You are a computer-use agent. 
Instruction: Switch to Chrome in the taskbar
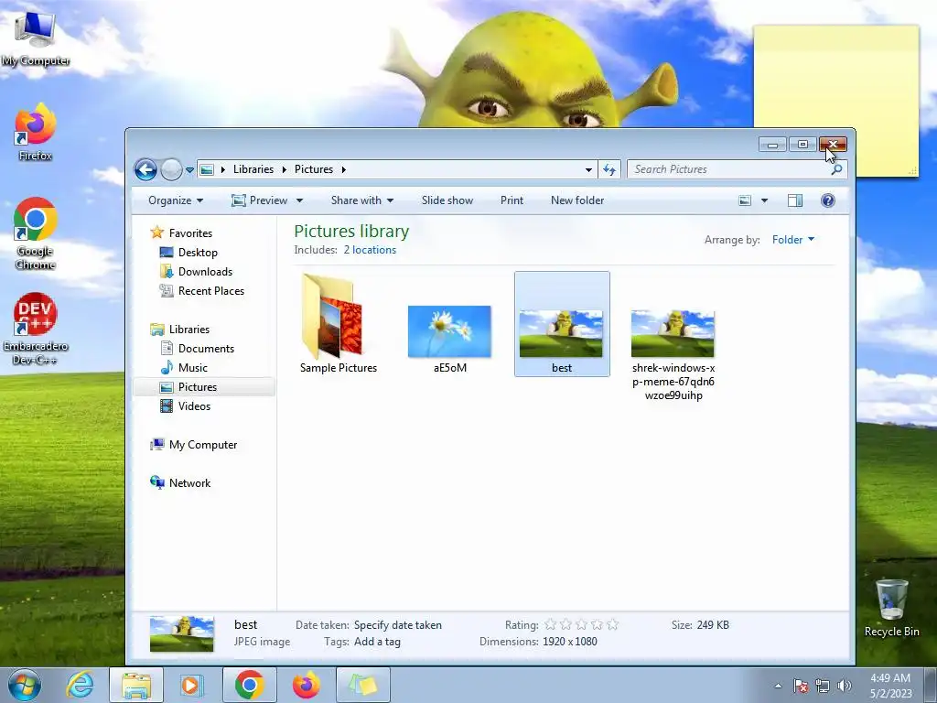click(x=249, y=685)
